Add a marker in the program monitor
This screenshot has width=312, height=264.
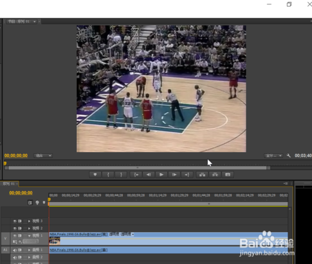(95, 175)
